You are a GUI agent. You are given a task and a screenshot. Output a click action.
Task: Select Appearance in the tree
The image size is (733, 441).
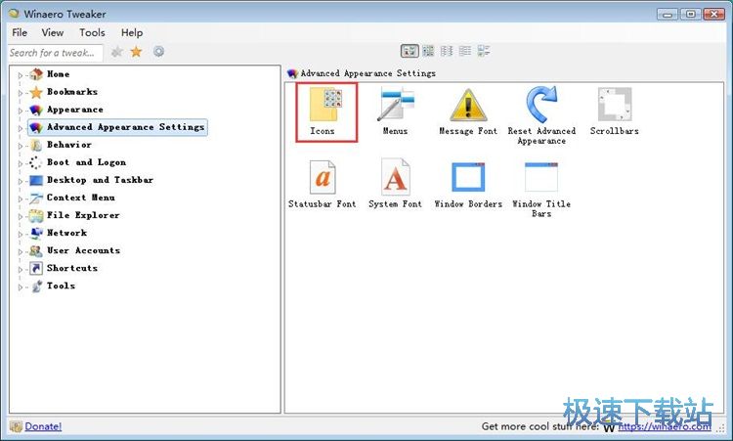coord(75,110)
